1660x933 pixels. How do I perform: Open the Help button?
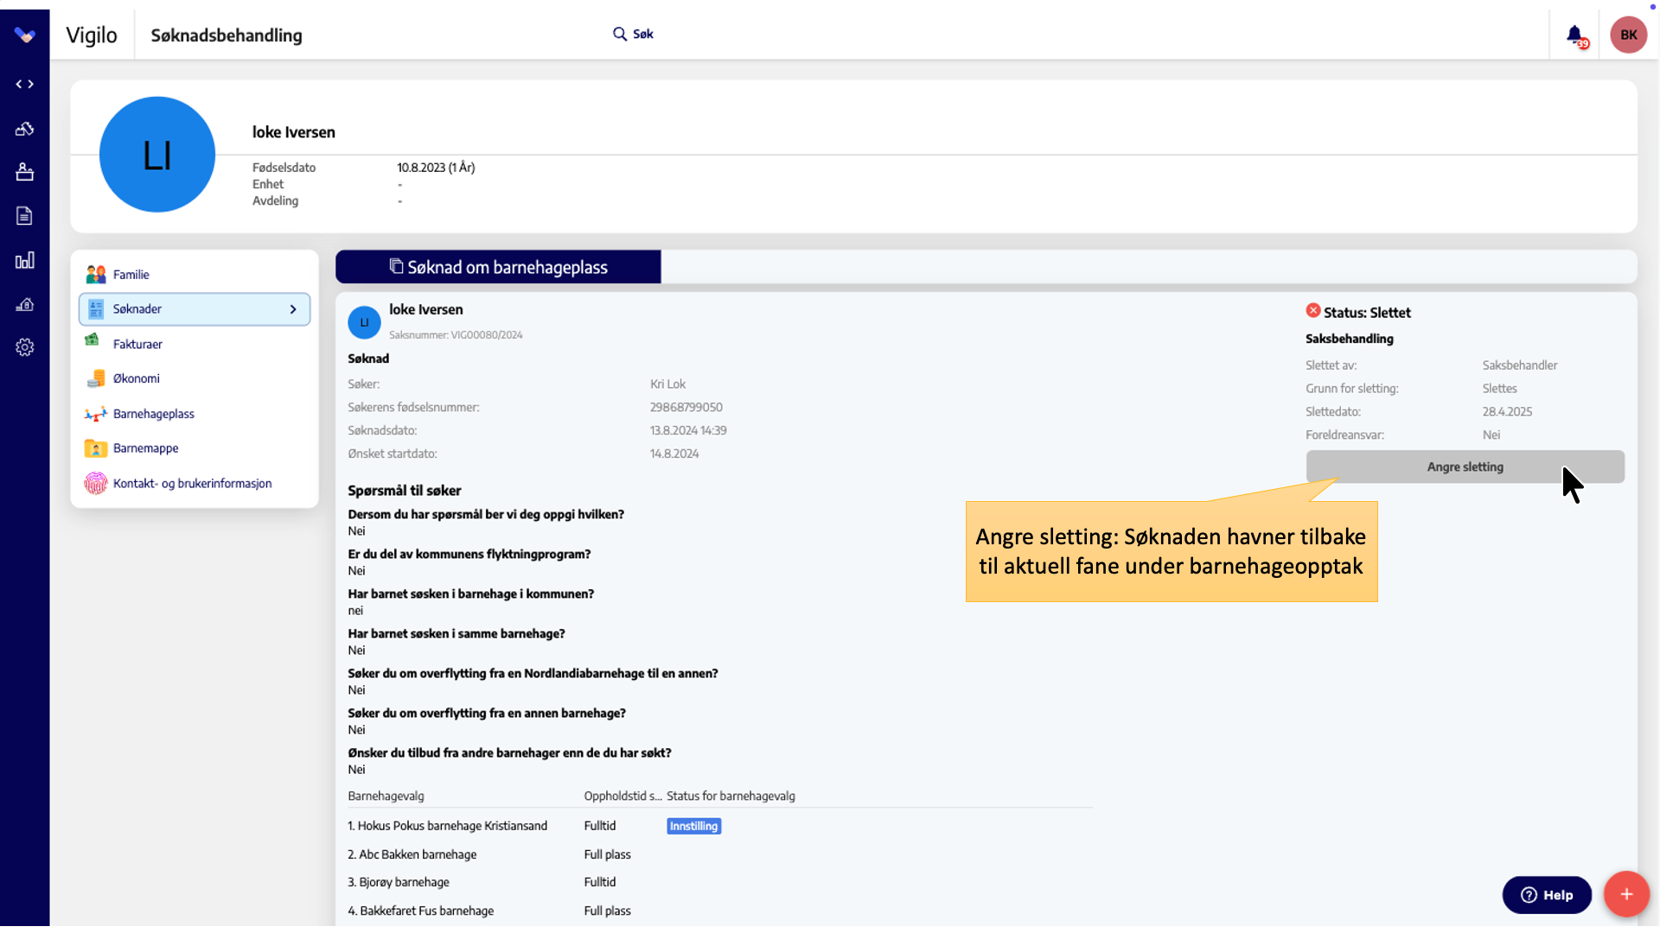click(1547, 895)
